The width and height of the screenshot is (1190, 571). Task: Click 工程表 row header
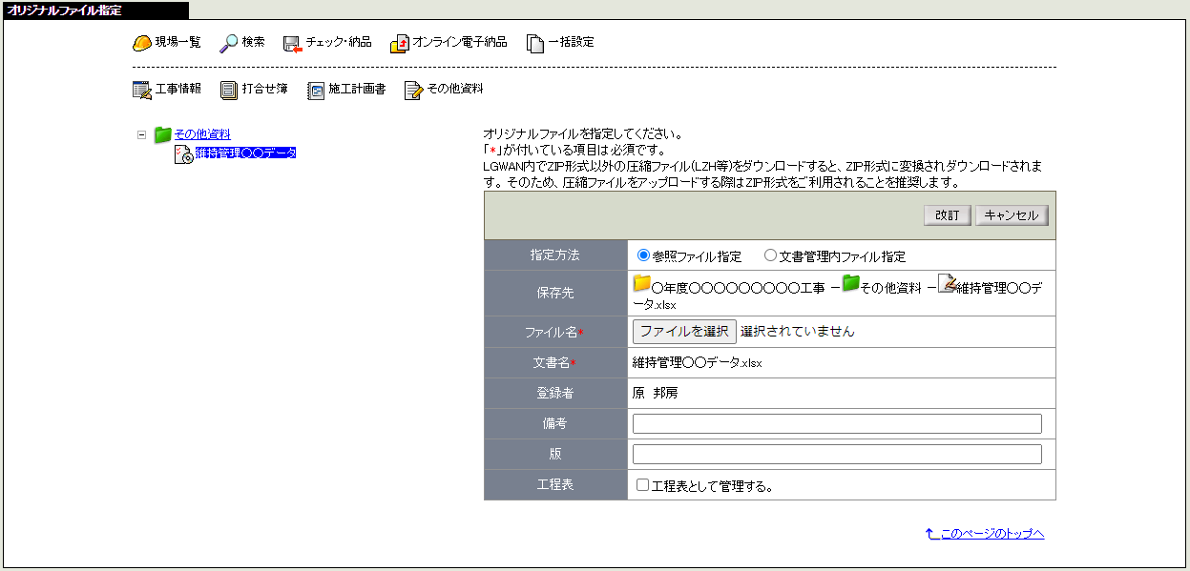(555, 484)
